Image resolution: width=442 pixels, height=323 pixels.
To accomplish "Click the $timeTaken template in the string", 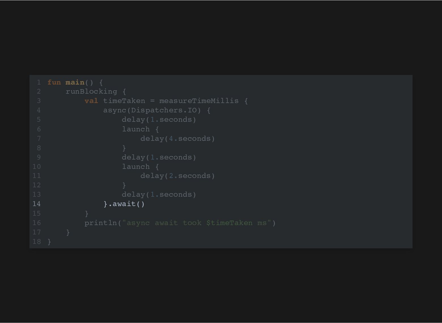I will coord(229,223).
